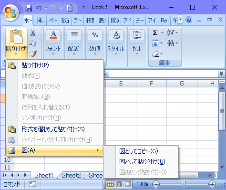
Task: Open the セル cells group
Action: coord(137,47)
